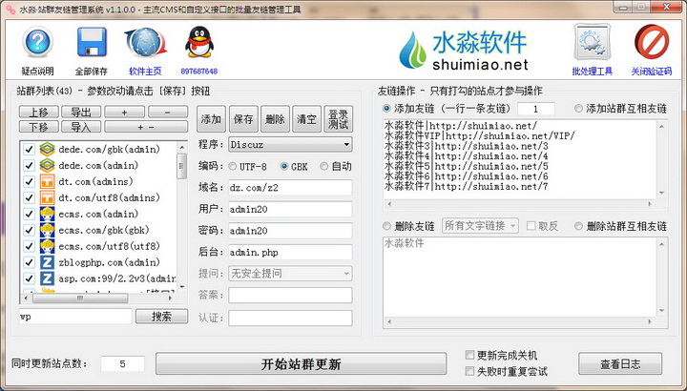
Task: Click the 关闭验证码 prohibition icon
Action: 652,42
